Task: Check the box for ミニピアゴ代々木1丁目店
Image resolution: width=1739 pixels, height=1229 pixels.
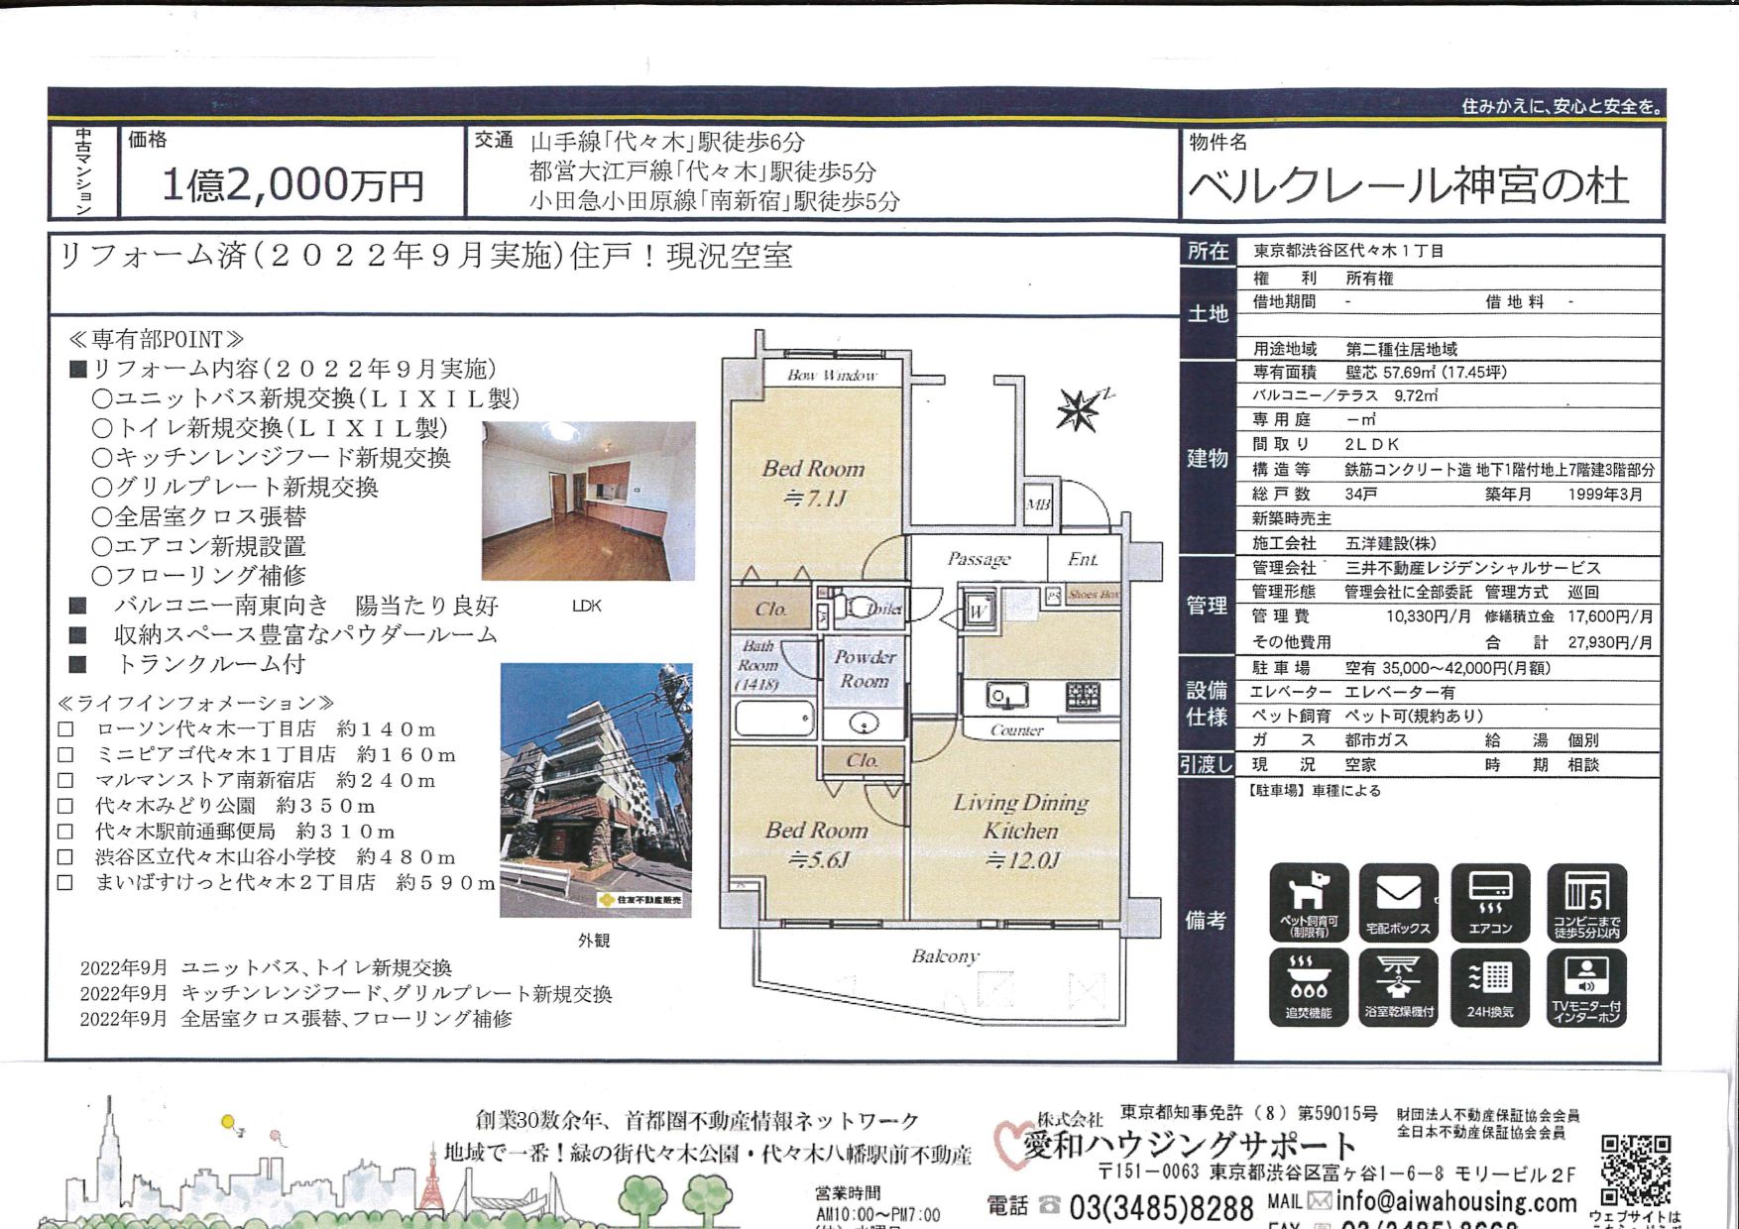Action: click(x=65, y=755)
